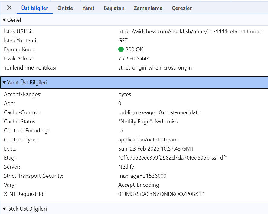Click the X-Nf-Request-Id value
Screen dimensions: 268x214
click(161, 194)
